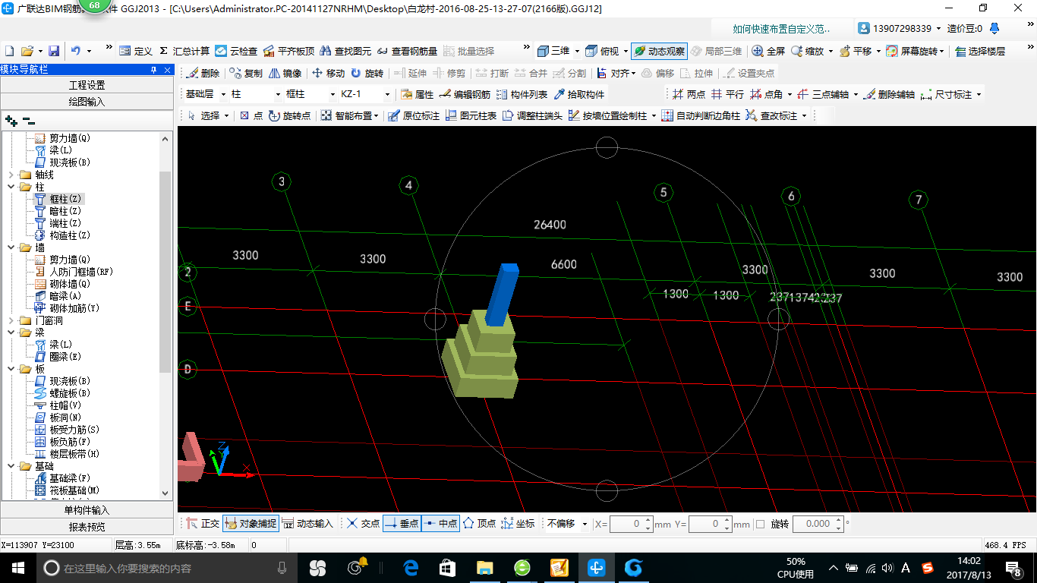
Task: Expand the 门窗洞 tree folder
Action: 11,320
